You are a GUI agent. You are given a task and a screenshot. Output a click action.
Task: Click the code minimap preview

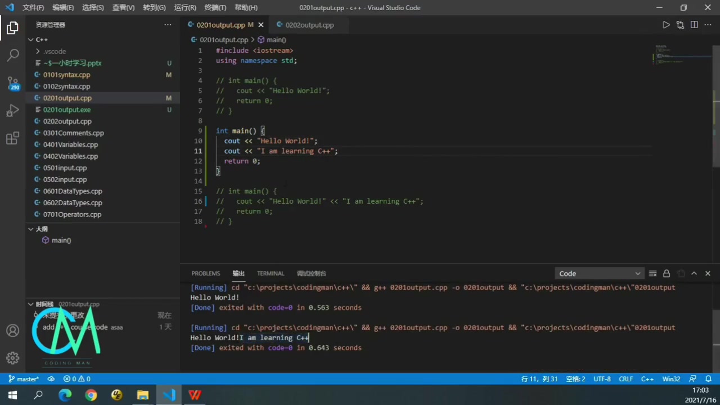[683, 55]
